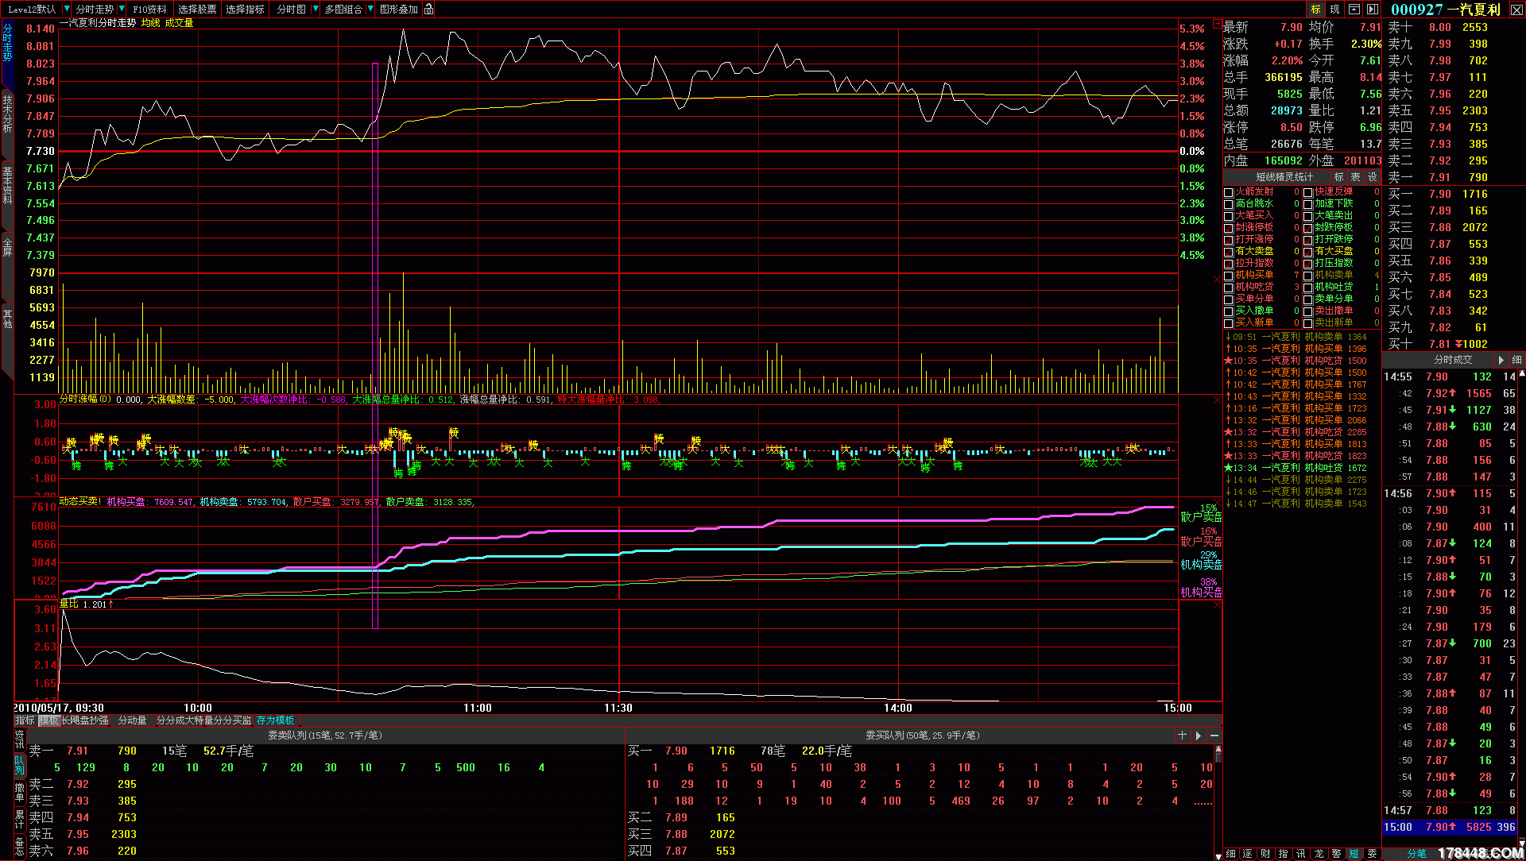Open the 分时走势 dropdown arrow

[122, 9]
